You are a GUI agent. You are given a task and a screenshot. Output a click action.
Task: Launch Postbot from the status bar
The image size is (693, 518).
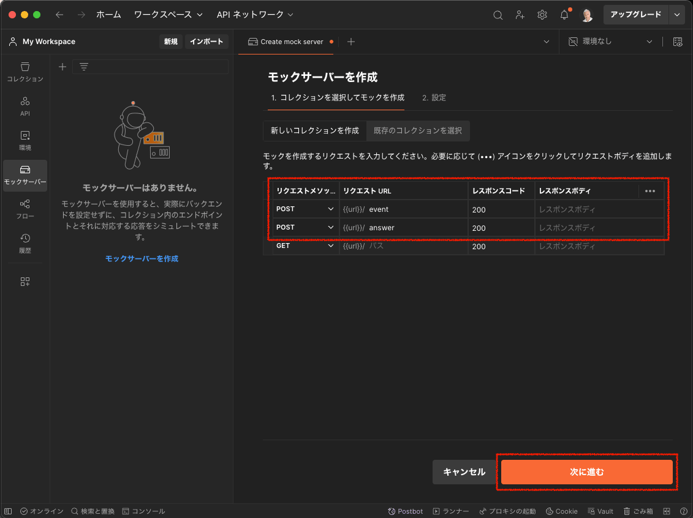(x=405, y=511)
